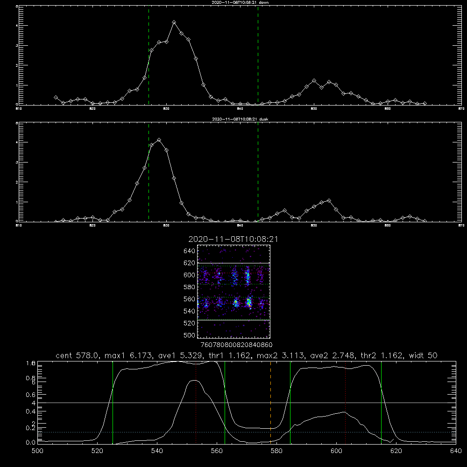Click the 560 label on spectrogram image y-axis
The image size is (467, 467).
[190, 299]
